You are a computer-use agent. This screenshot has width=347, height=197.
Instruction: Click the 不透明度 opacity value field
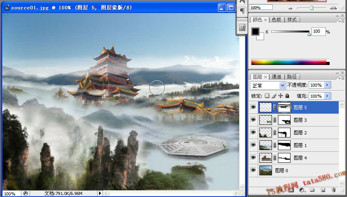(317, 85)
